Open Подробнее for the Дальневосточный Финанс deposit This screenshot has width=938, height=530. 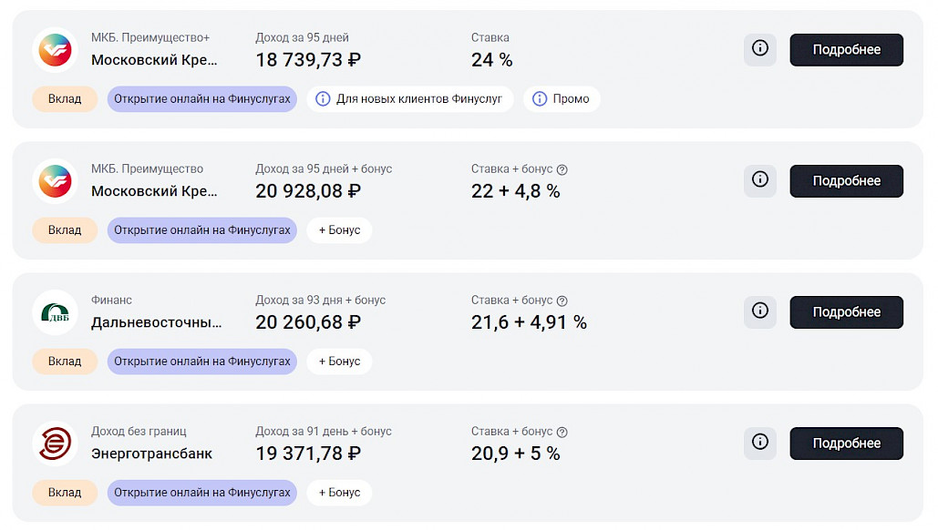point(847,312)
